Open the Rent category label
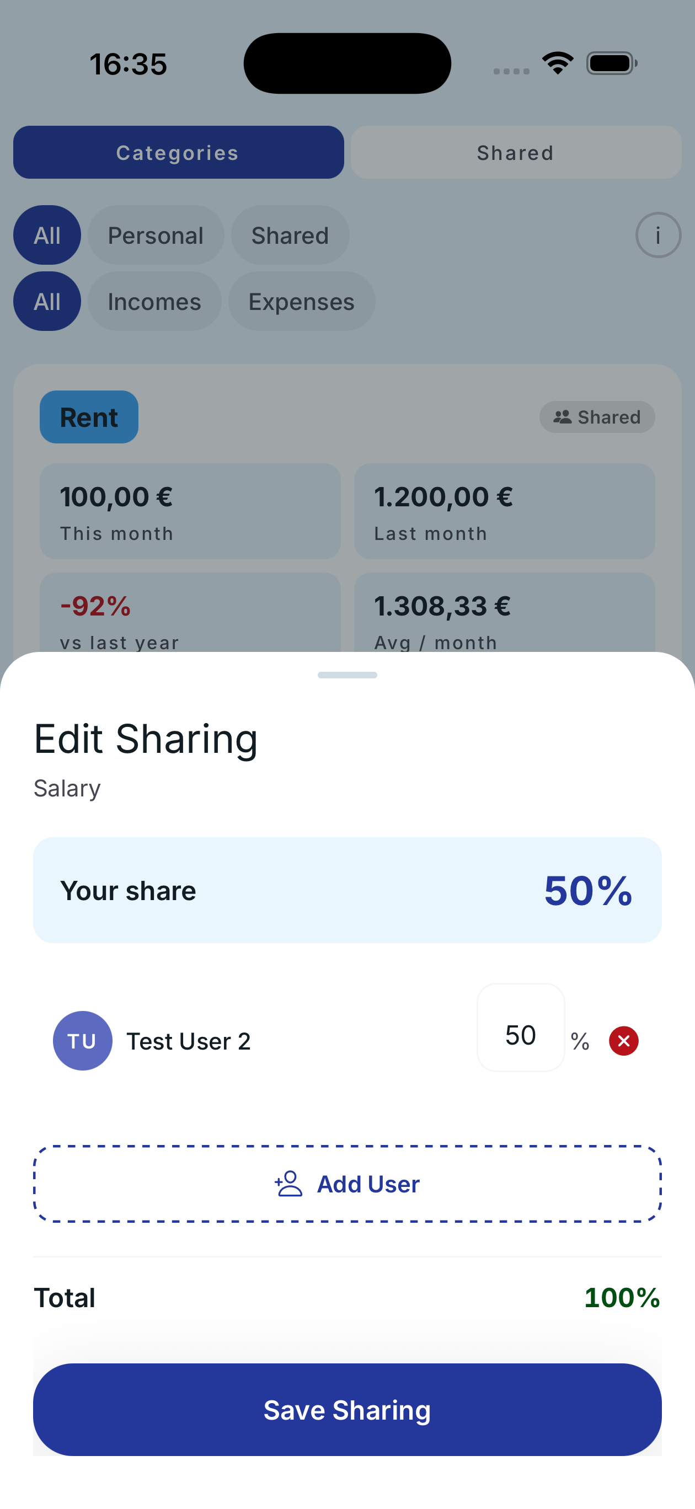 coord(89,417)
